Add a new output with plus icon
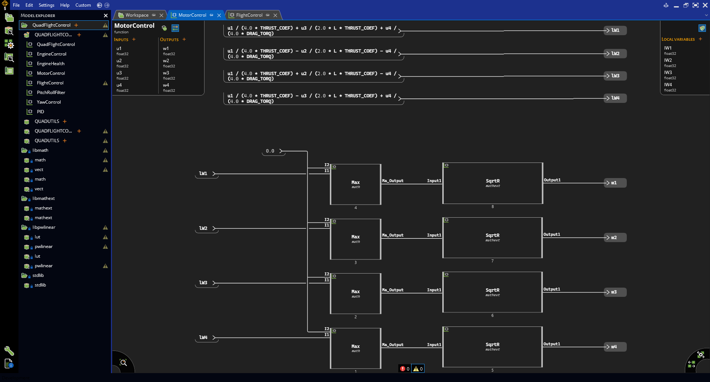 [x=184, y=39]
